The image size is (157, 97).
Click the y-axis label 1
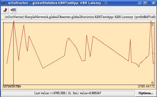pyautogui.click(x=152, y=53)
